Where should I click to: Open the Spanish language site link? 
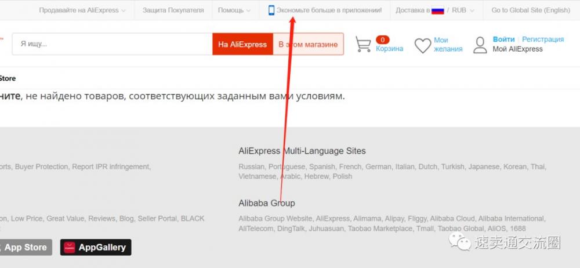(x=322, y=167)
